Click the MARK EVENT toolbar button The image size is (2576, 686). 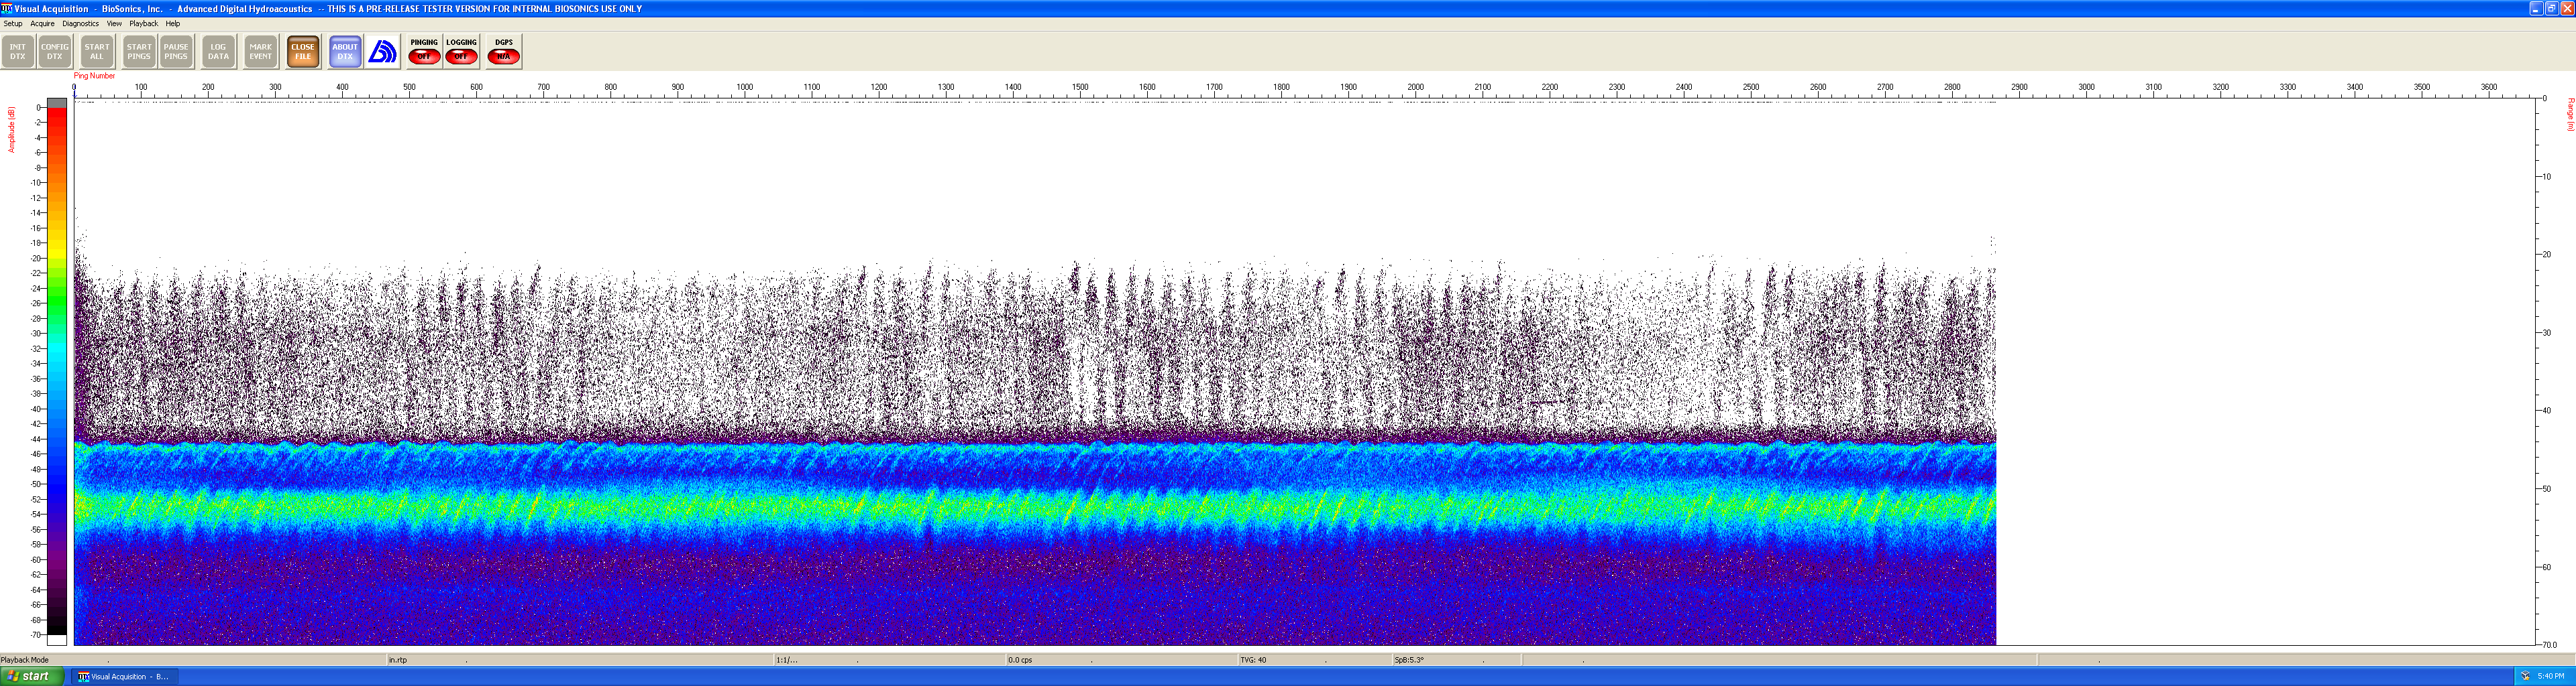tap(261, 52)
